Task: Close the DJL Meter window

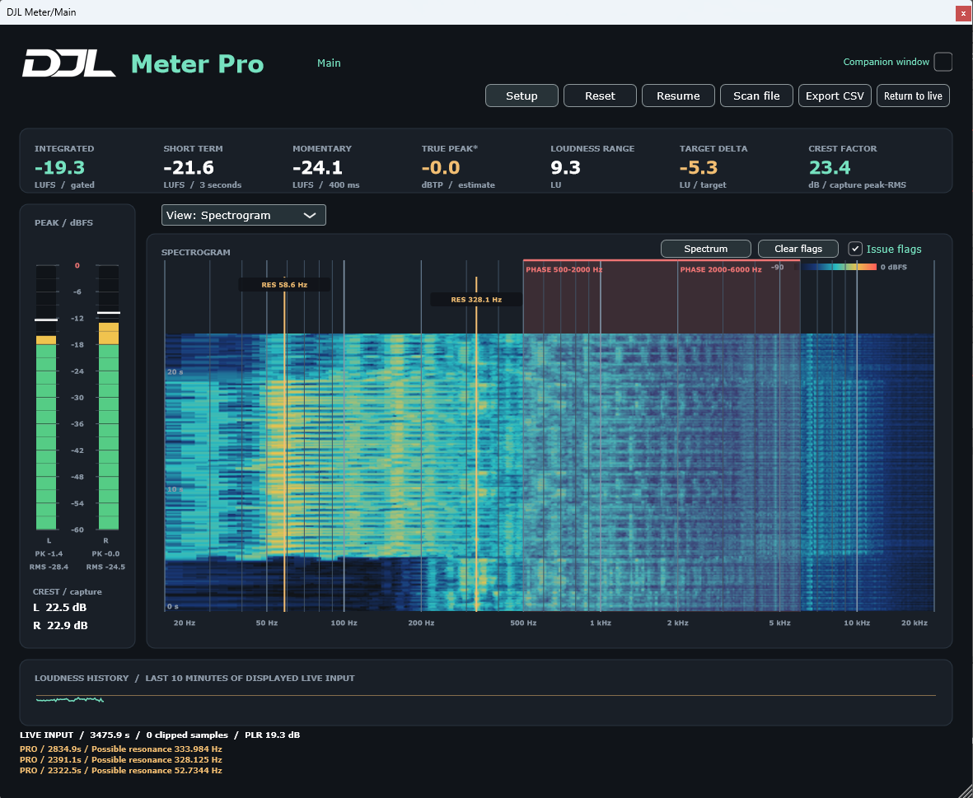Action: [x=964, y=12]
